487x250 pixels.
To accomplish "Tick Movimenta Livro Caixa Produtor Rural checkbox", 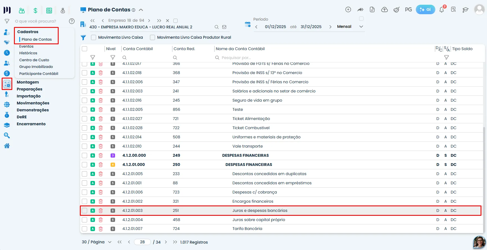I will tap(152, 37).
